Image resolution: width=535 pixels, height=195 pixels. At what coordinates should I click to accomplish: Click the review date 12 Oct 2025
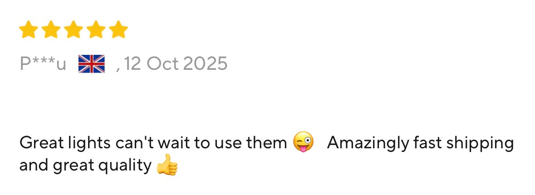176,64
